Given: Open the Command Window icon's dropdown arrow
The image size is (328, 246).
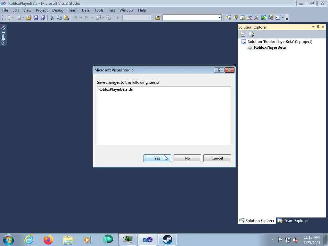Looking at the screenshot, I should coord(283,18).
